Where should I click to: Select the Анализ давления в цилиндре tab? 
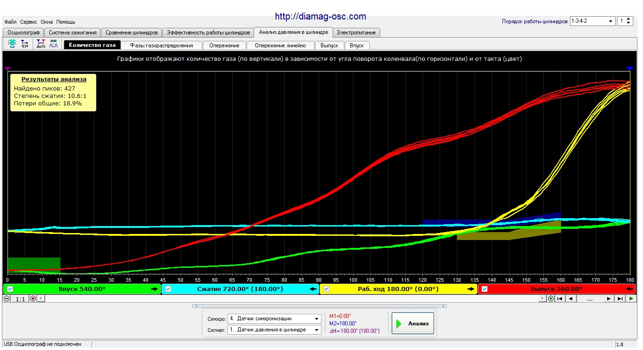294,32
